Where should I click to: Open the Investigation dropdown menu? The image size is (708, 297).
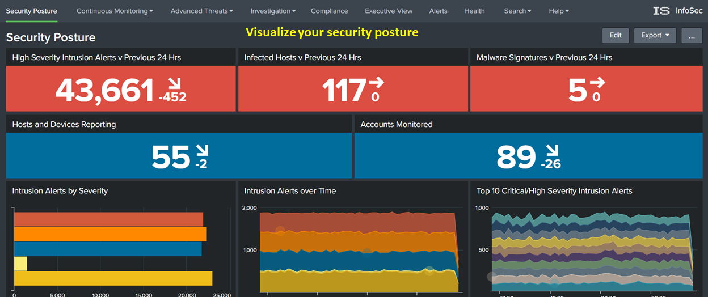tap(273, 11)
